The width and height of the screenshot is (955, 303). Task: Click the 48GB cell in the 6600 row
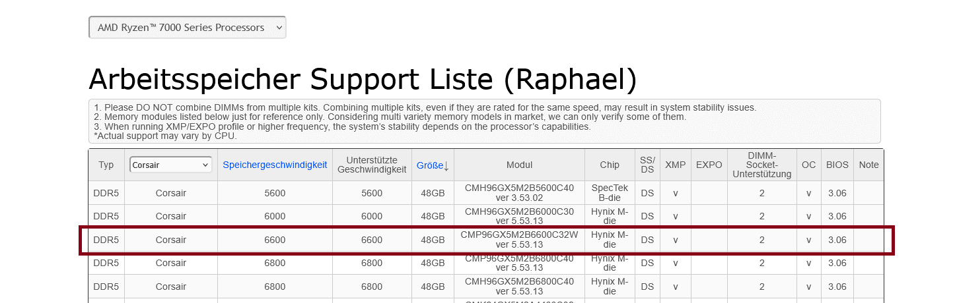click(433, 240)
